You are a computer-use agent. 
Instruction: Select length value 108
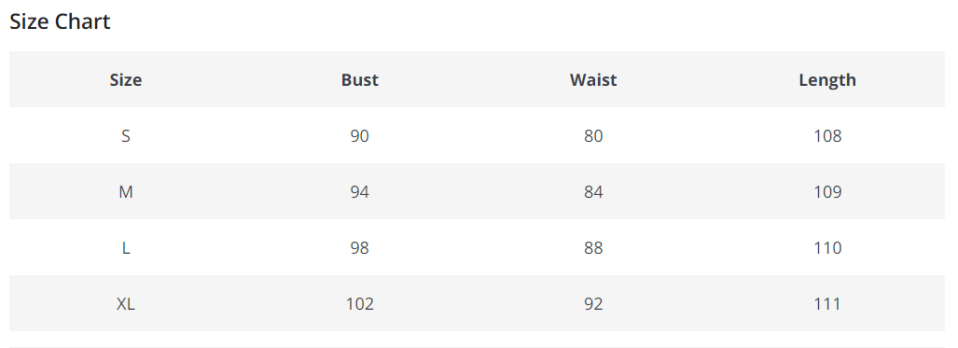pyautogui.click(x=827, y=136)
